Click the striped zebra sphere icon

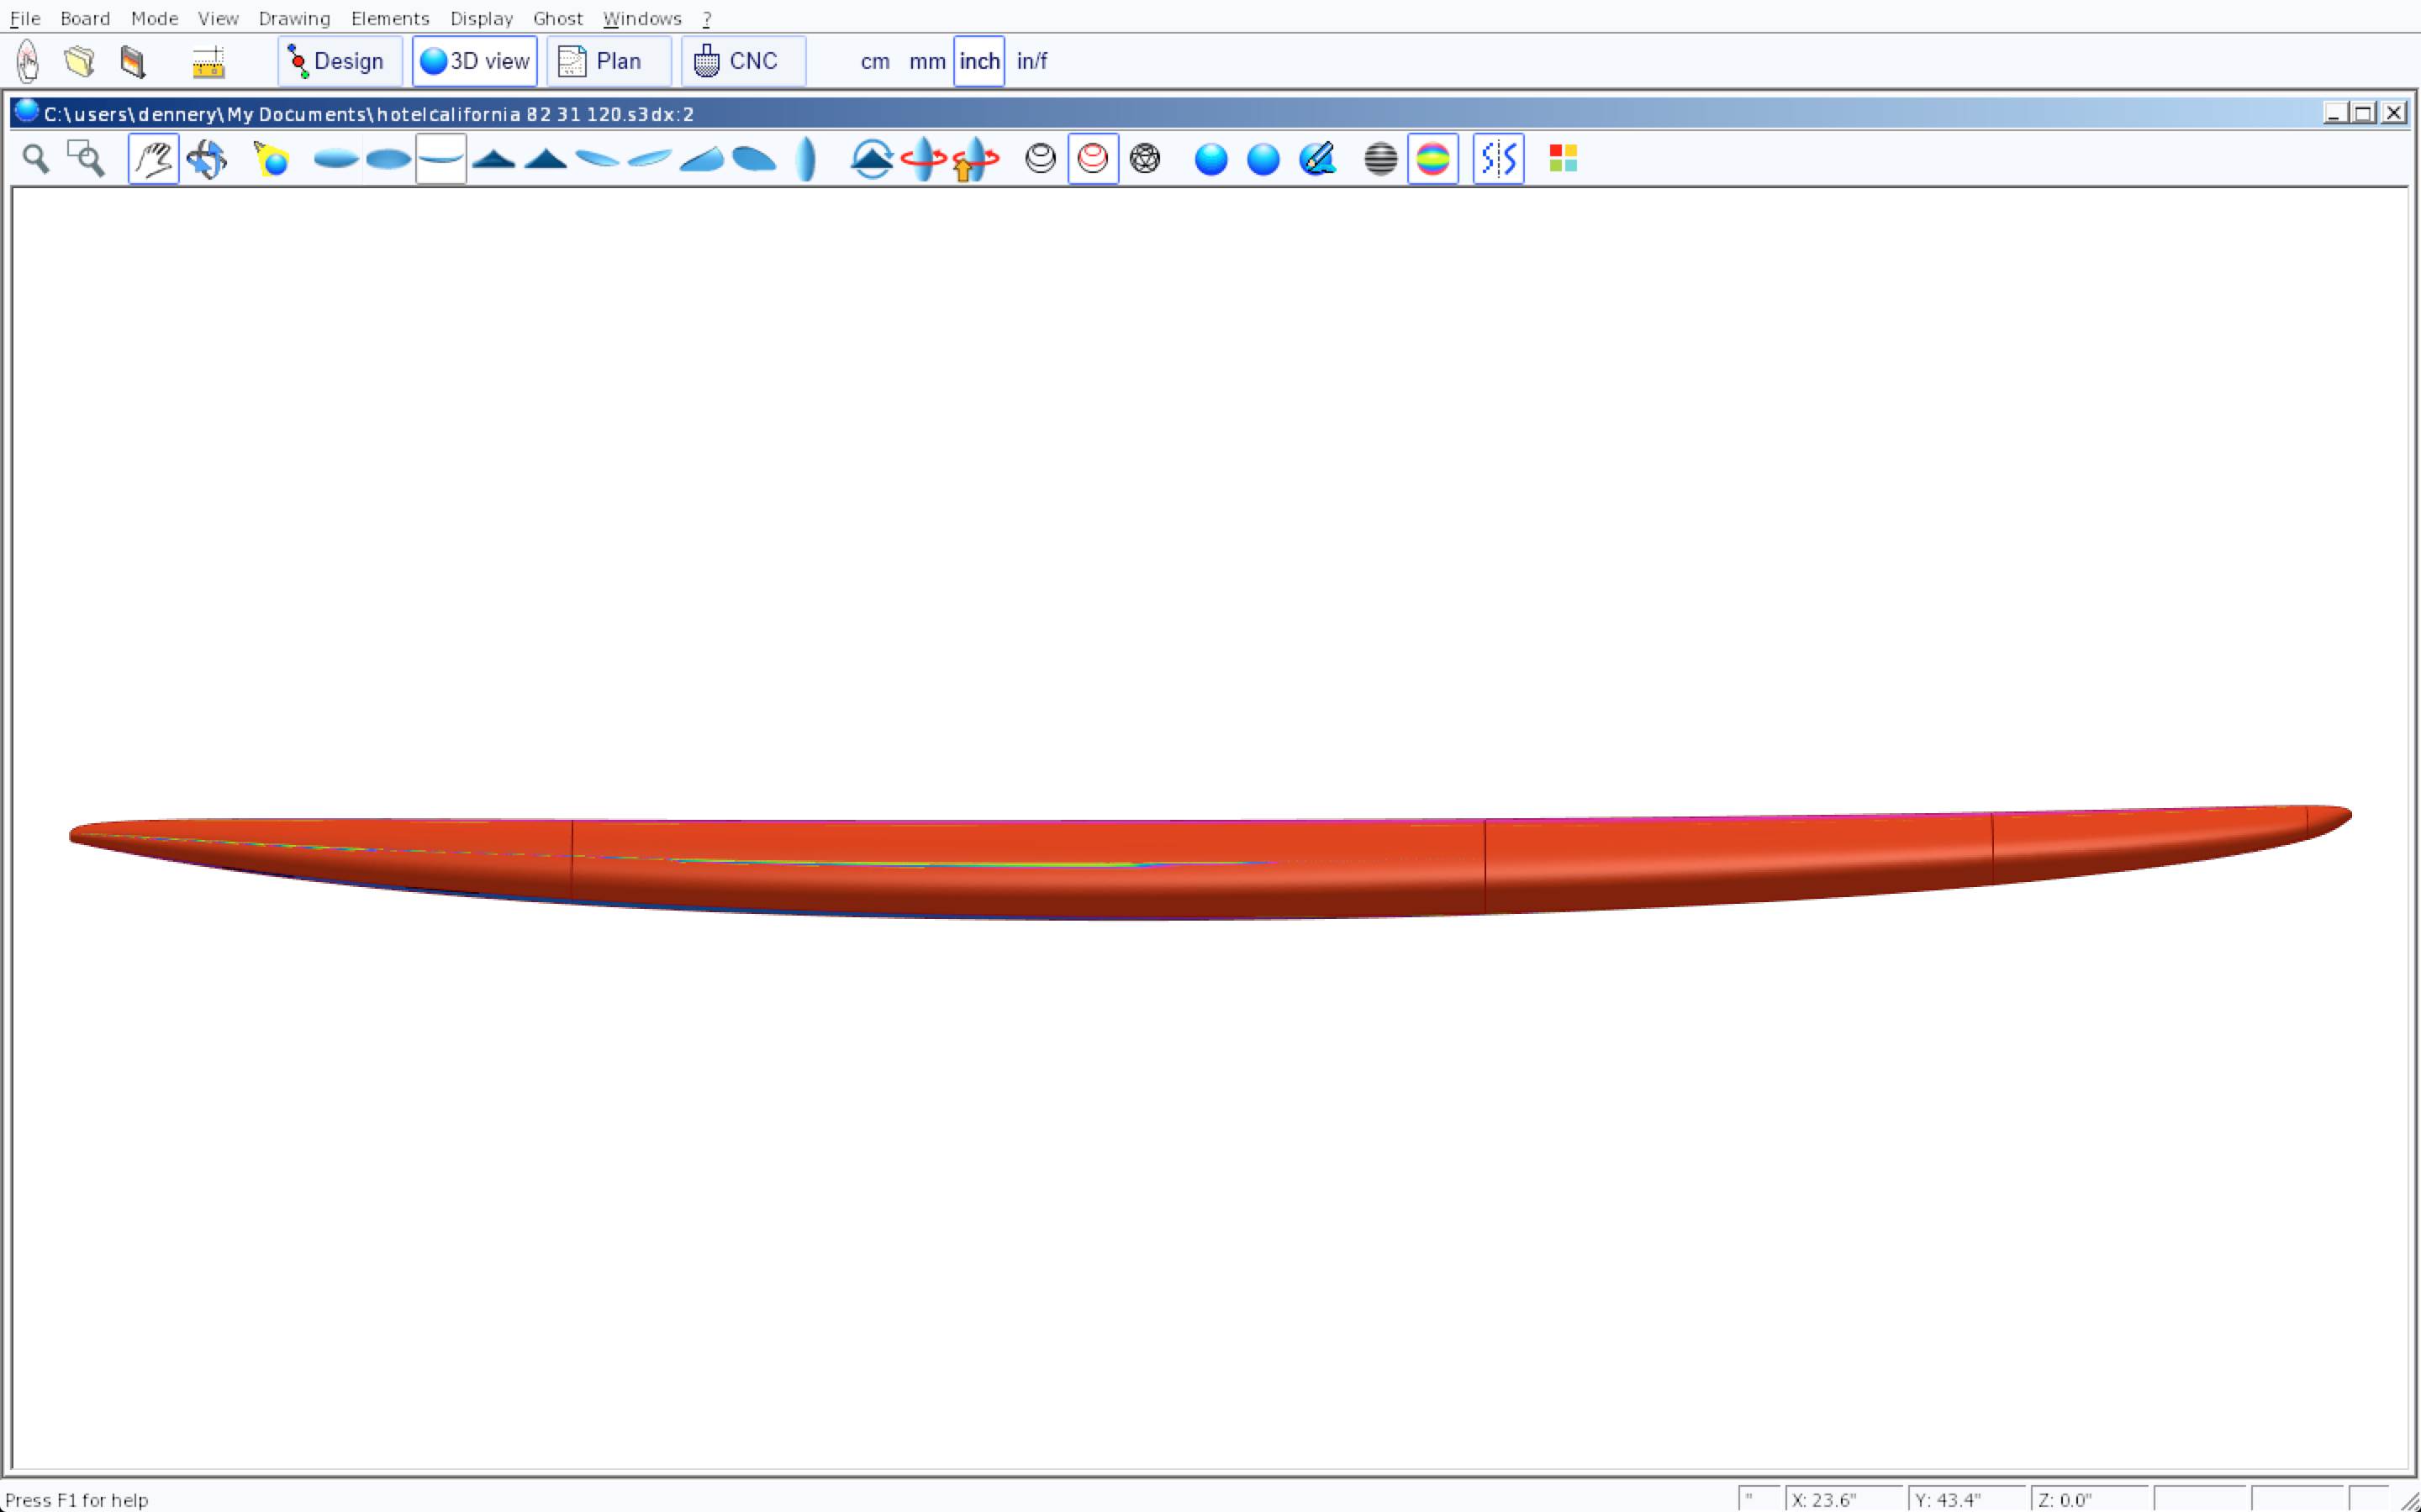(x=1379, y=159)
